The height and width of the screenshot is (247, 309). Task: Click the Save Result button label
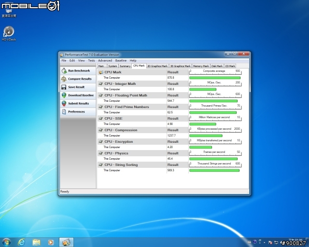tap(76, 87)
